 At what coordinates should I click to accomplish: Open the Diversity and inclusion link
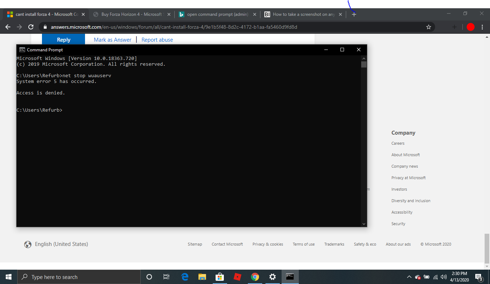411,201
